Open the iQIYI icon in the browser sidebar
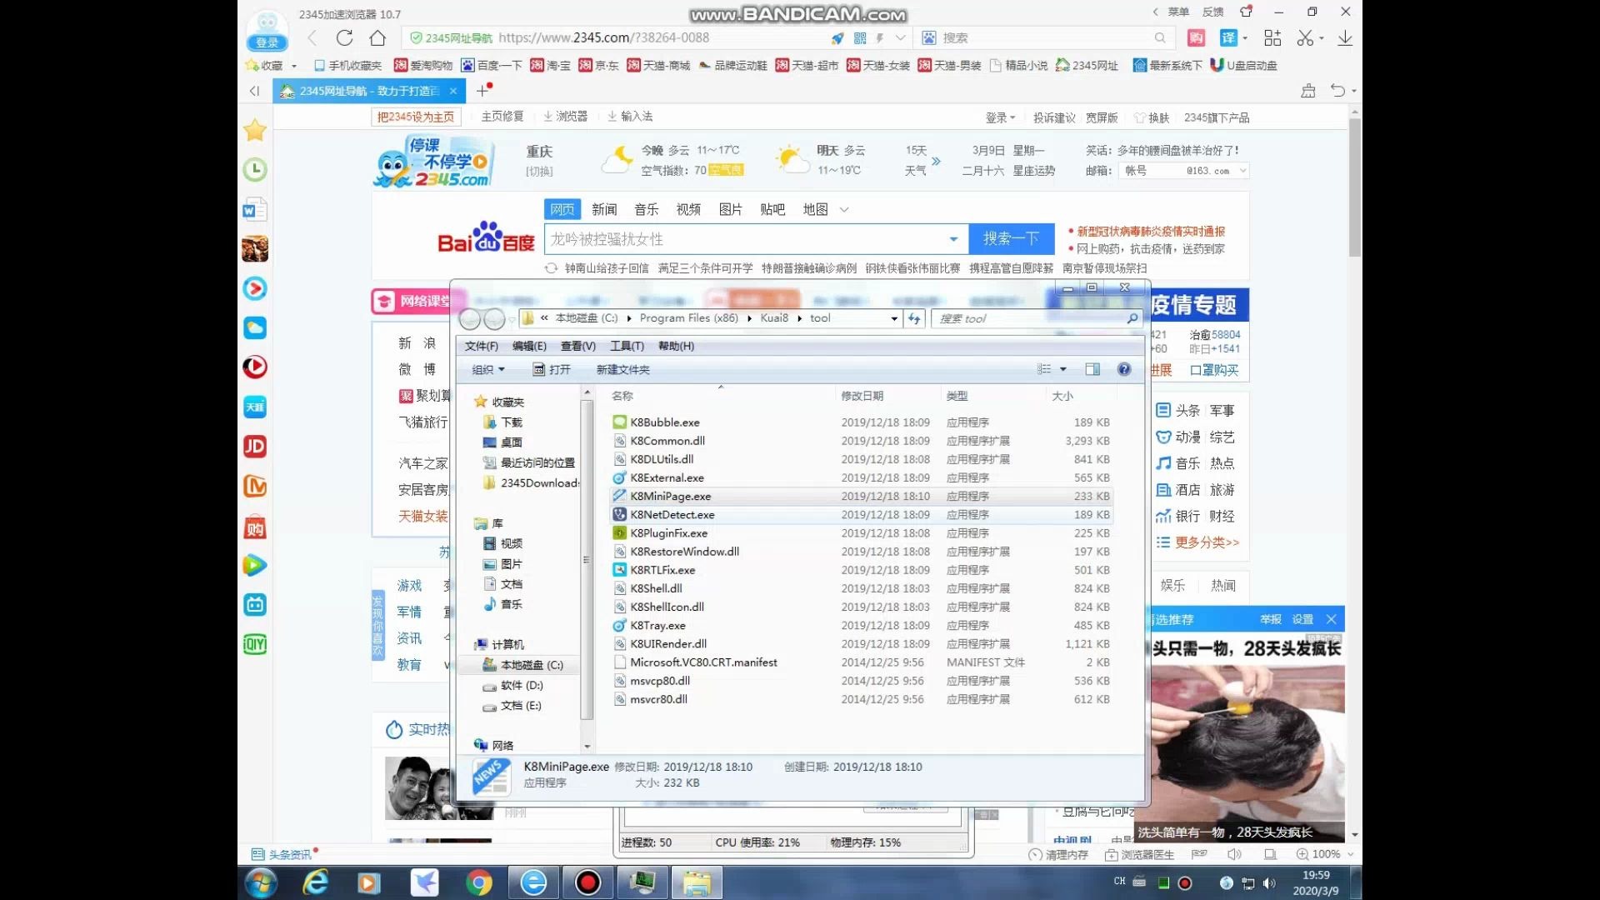The height and width of the screenshot is (900, 1600). click(x=255, y=644)
